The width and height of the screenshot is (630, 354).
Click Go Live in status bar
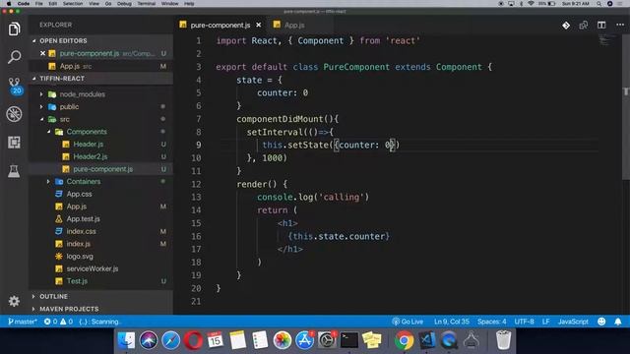[408, 322]
